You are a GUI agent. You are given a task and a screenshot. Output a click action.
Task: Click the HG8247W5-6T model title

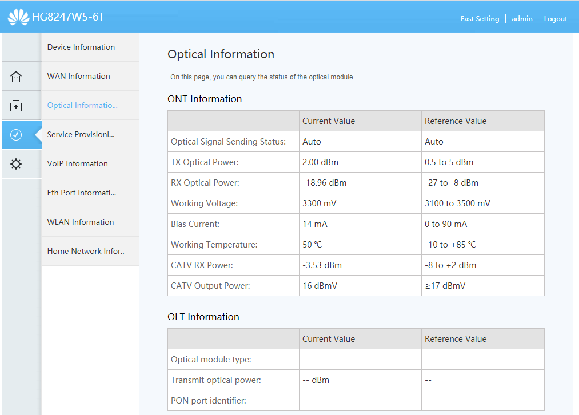point(69,17)
